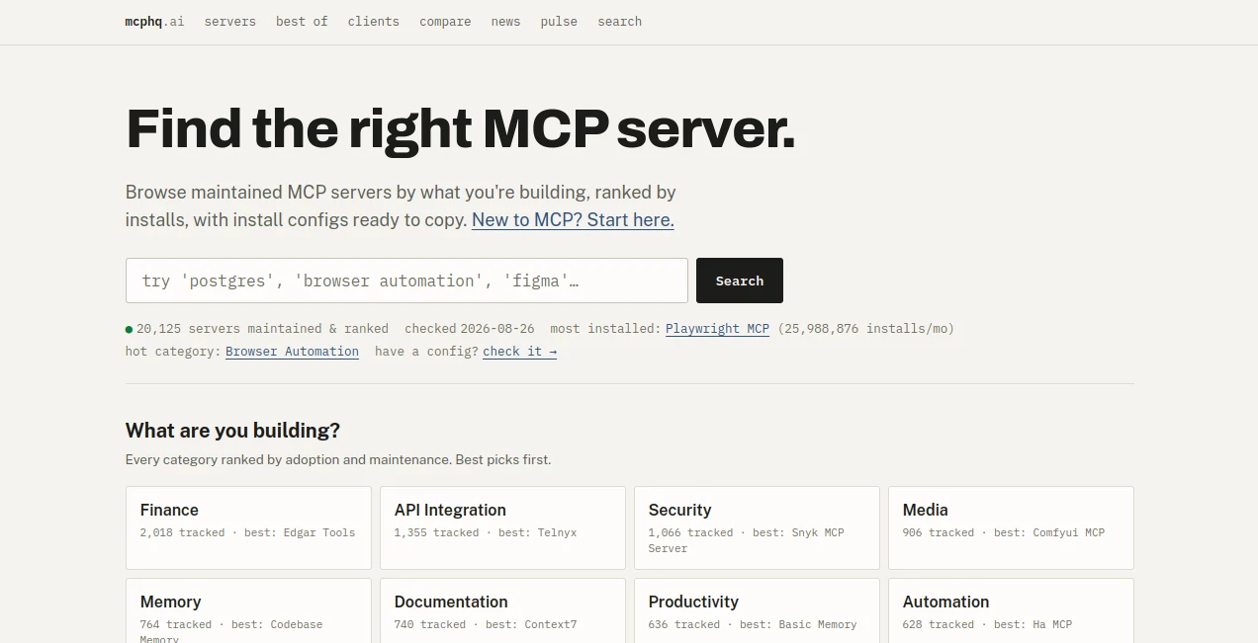The width and height of the screenshot is (1258, 643).
Task: Select the 'checked 2026-08-26' text
Action: [469, 329]
